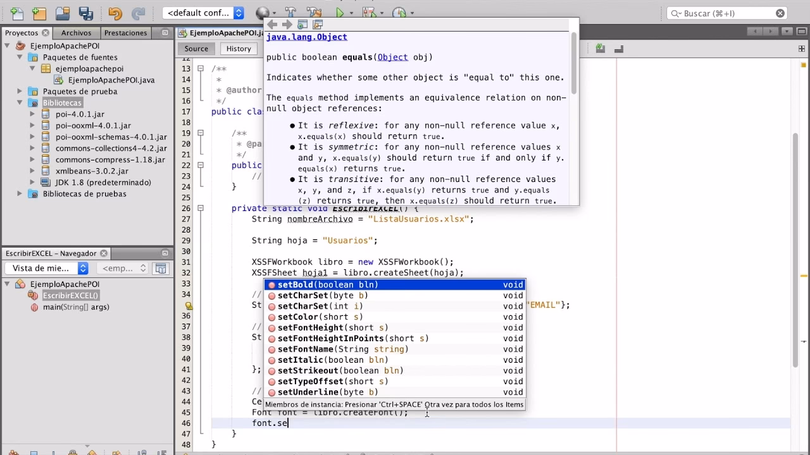
Task: Click back arrow in Javadoc popup
Action: pos(272,25)
